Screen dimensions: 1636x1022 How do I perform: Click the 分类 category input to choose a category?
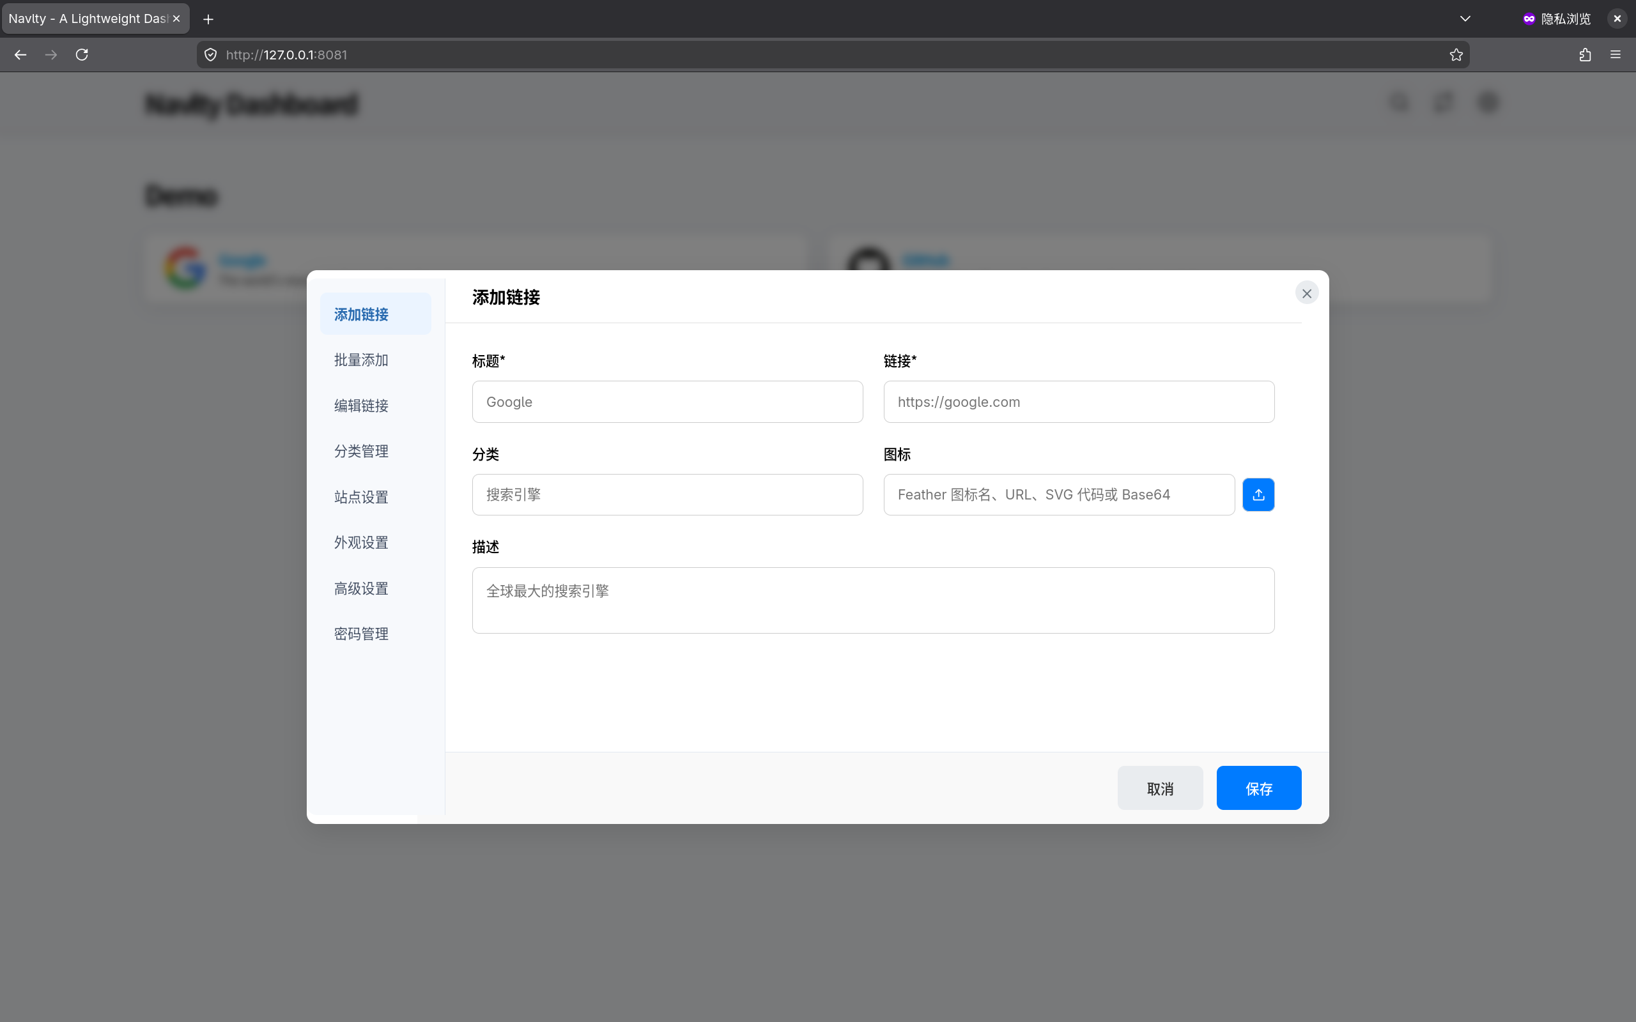pos(667,494)
